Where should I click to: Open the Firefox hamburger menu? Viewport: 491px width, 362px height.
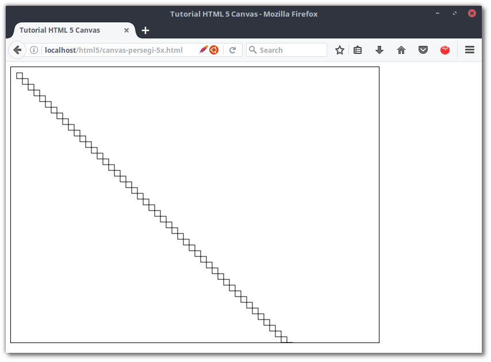point(470,50)
